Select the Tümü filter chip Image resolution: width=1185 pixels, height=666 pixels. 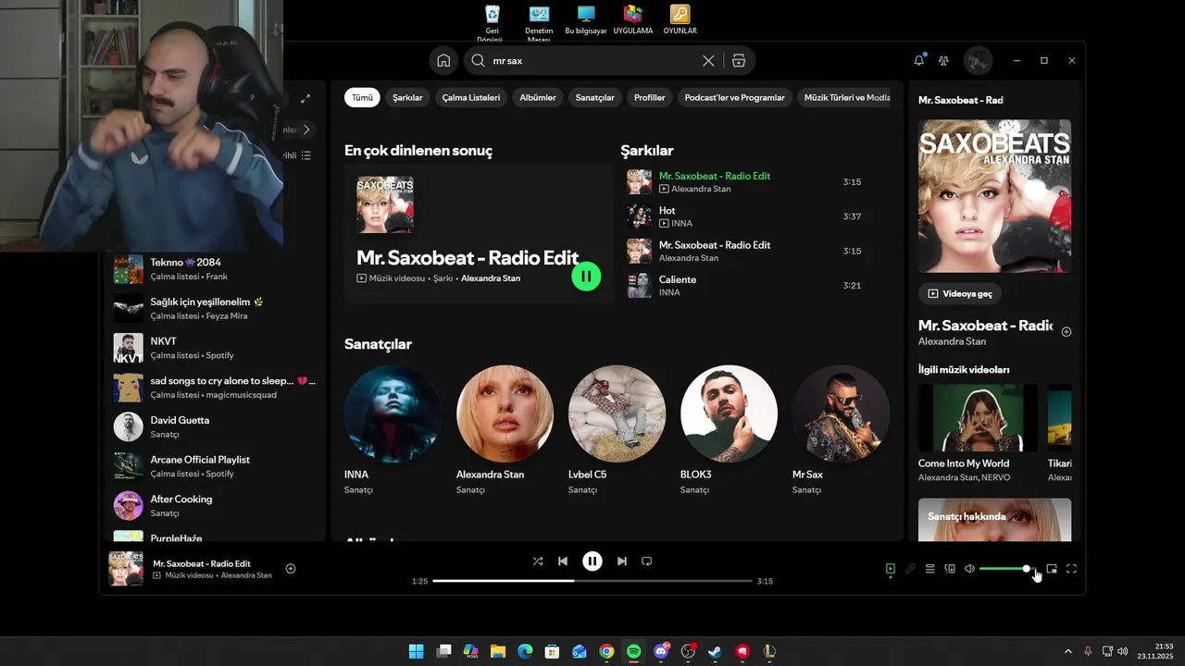click(x=362, y=97)
